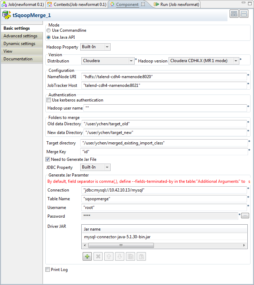
Task: Open the Documentation section
Action: click(x=22, y=59)
